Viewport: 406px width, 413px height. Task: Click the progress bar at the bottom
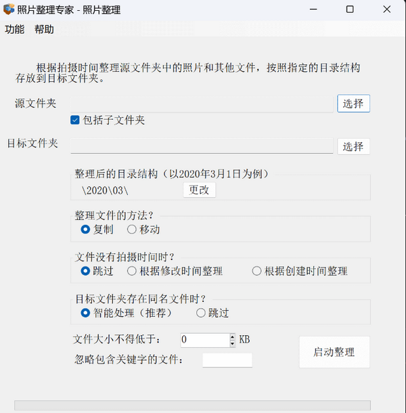[202, 406]
